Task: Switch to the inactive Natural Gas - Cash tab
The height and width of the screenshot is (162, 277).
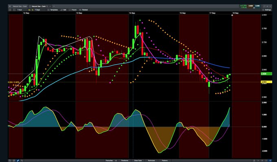Action: (x=20, y=6)
